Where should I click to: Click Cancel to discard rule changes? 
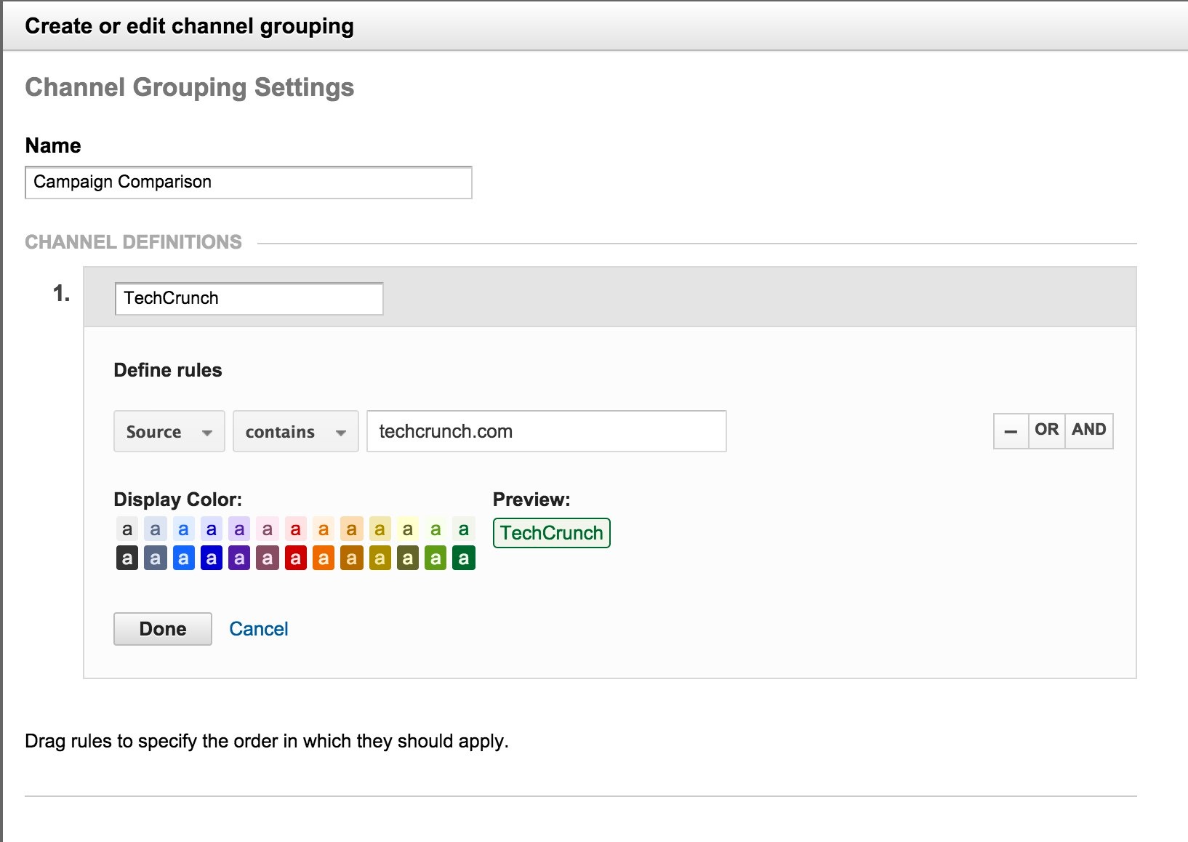tap(258, 628)
